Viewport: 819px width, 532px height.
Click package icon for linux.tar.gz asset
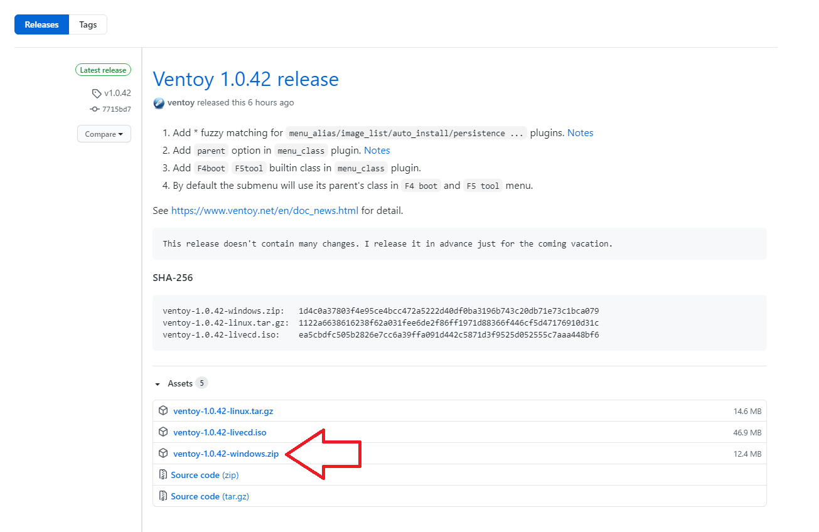coord(163,411)
